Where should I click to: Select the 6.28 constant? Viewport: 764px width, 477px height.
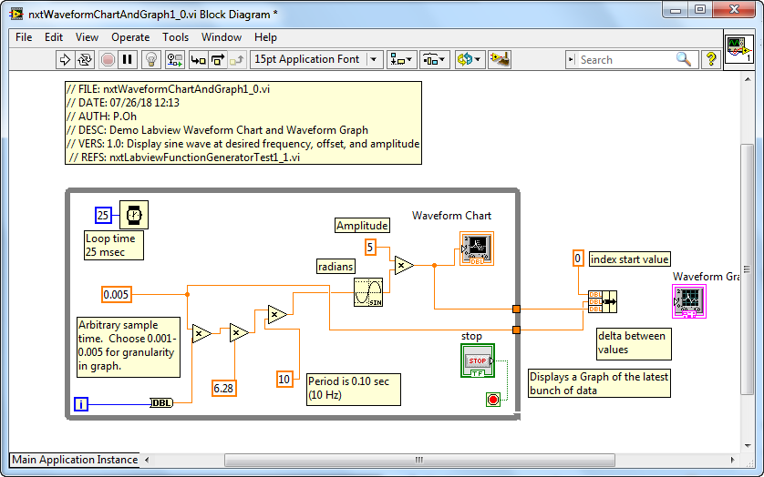point(224,388)
